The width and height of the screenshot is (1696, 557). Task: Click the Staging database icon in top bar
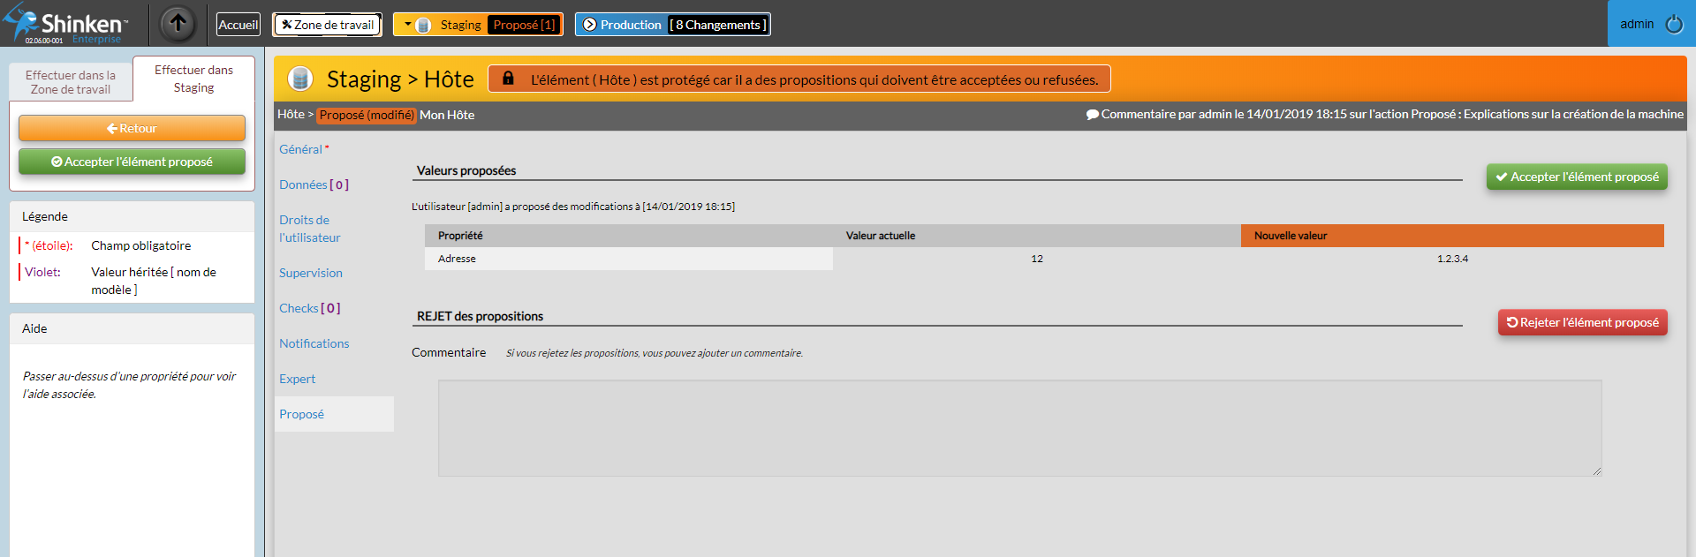tap(424, 25)
